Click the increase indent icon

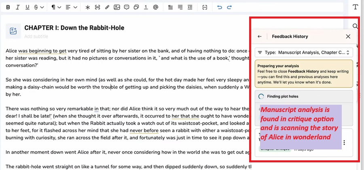tap(190, 7)
